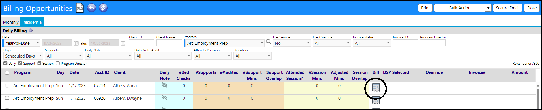The height and width of the screenshot is (110, 542).
Task: Expand the Bulk Action dropdown arrow
Action: click(488, 8)
